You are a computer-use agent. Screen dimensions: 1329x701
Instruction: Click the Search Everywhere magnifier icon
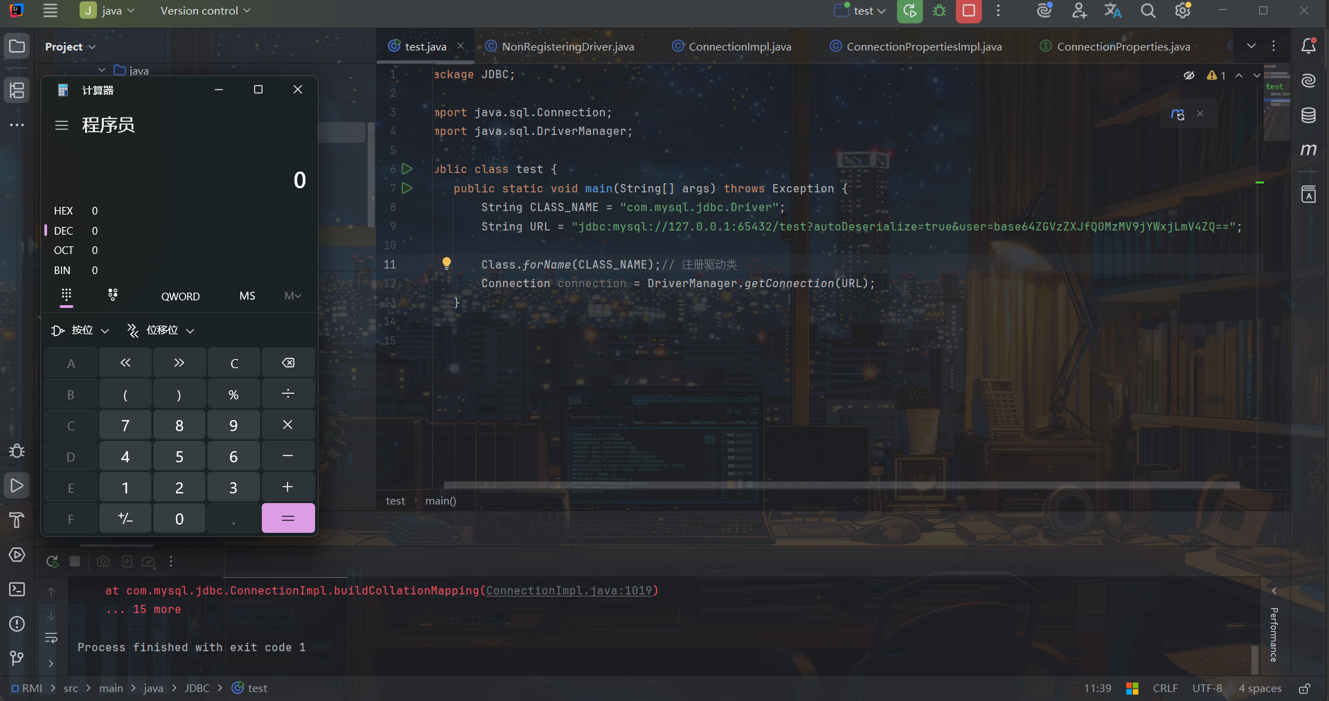tap(1148, 11)
